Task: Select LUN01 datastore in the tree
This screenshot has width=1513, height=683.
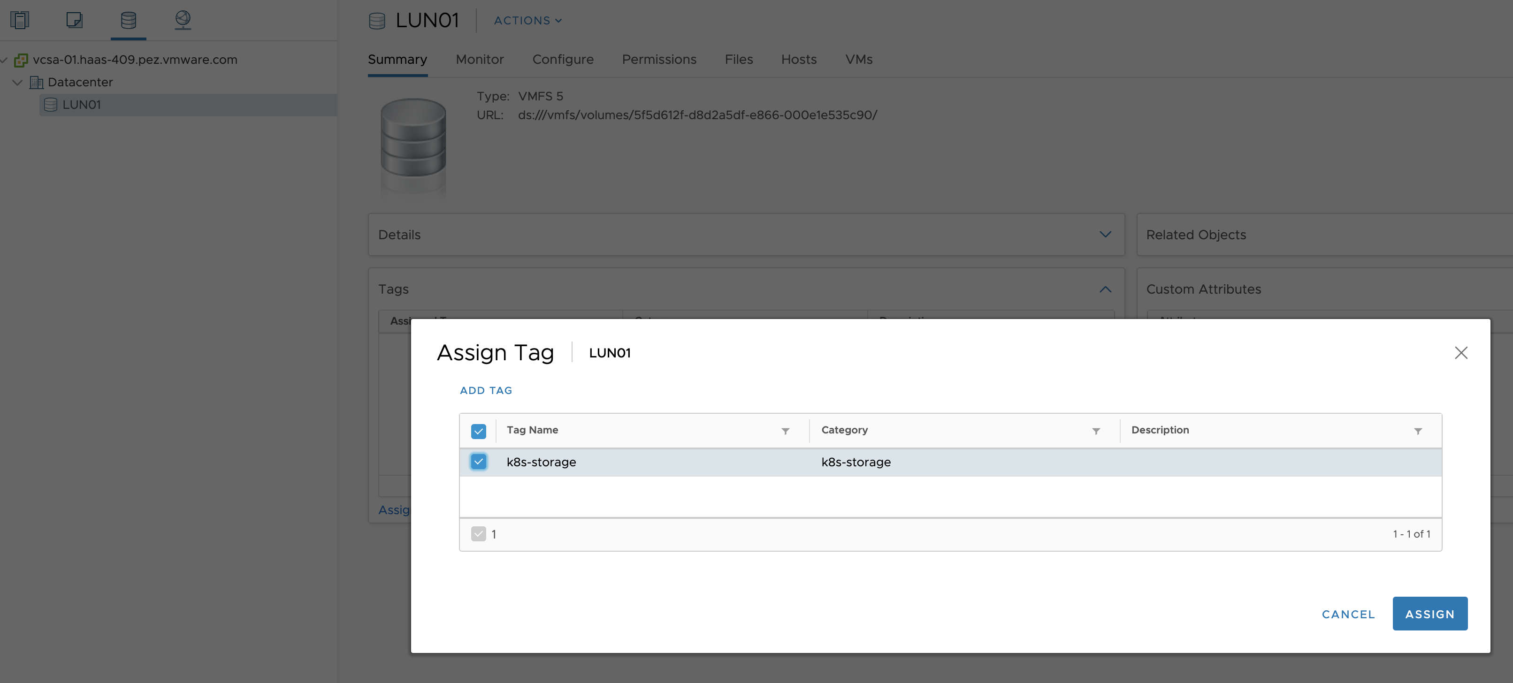Action: point(81,105)
